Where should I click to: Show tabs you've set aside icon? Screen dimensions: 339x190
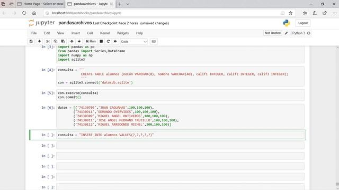point(4,4)
